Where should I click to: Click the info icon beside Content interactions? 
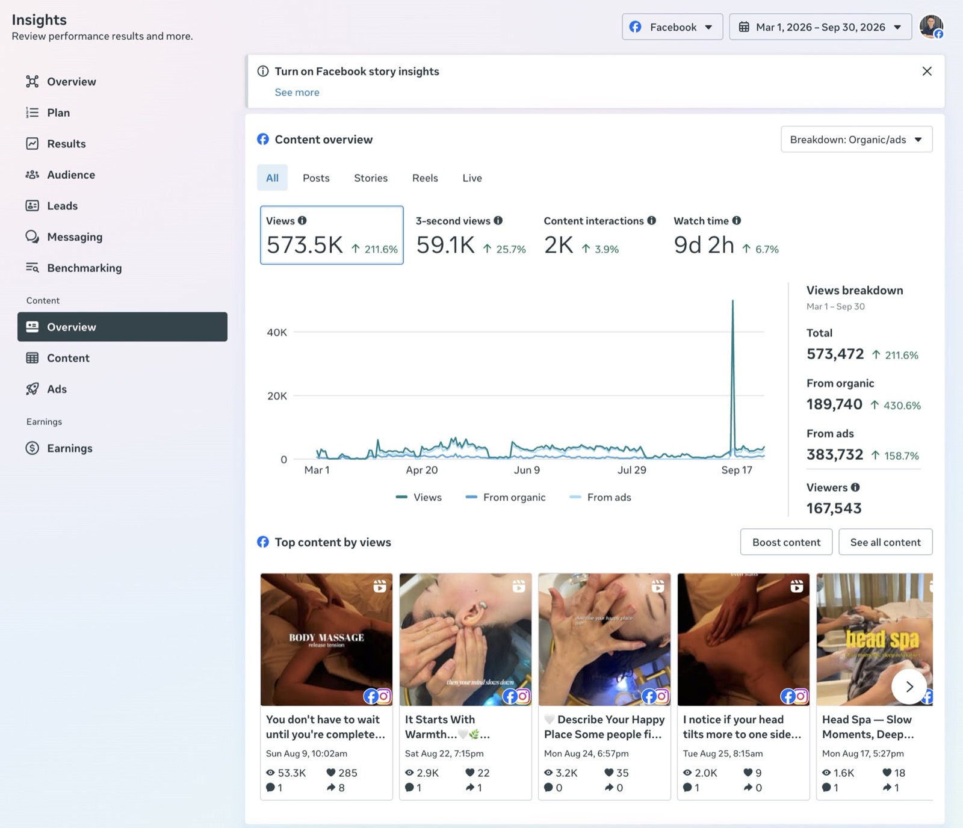(x=651, y=220)
